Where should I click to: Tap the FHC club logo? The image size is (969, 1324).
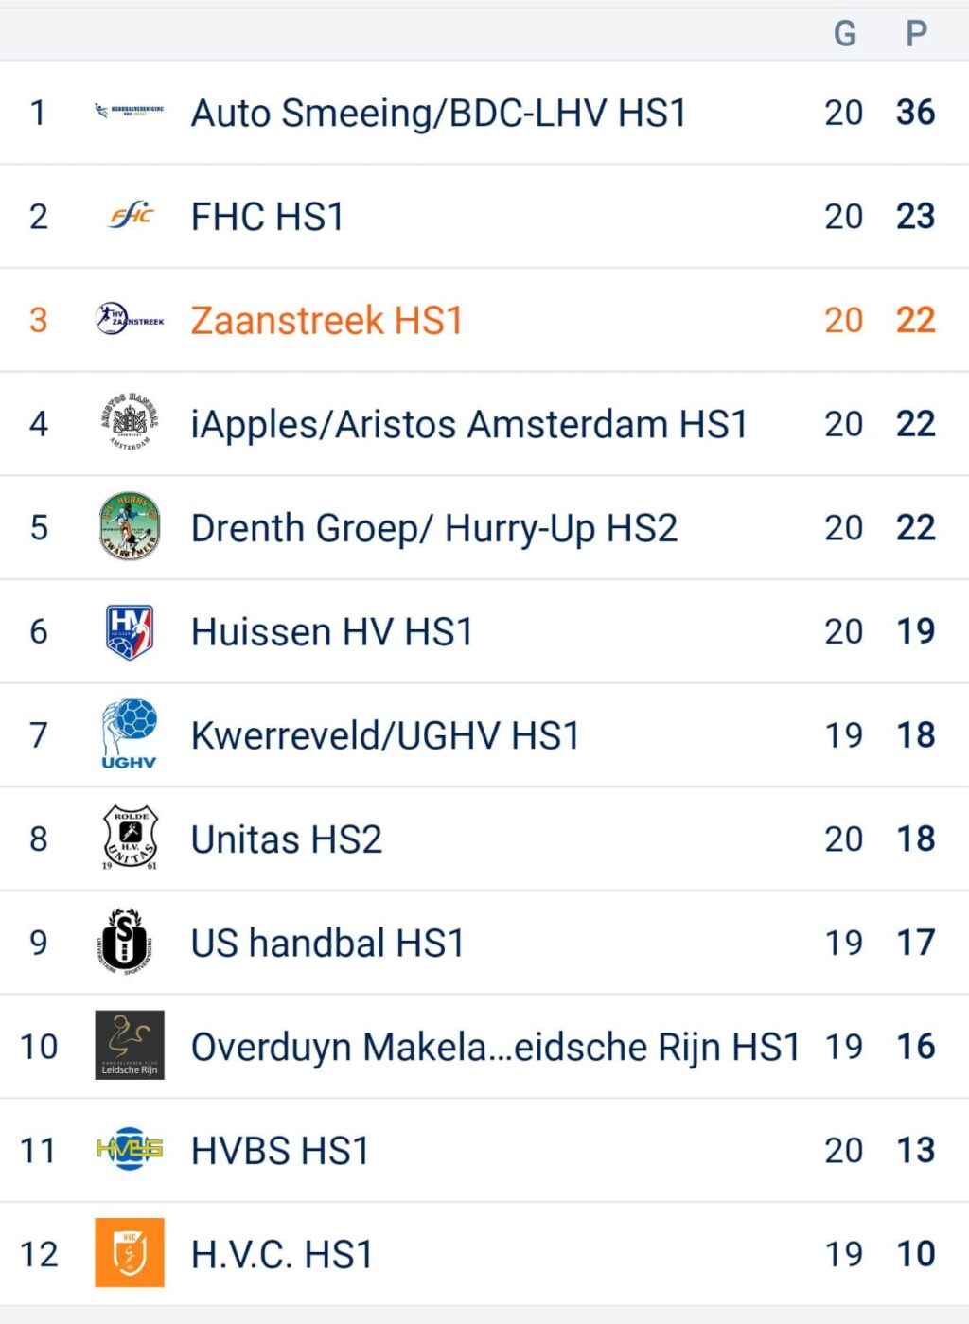pos(131,216)
